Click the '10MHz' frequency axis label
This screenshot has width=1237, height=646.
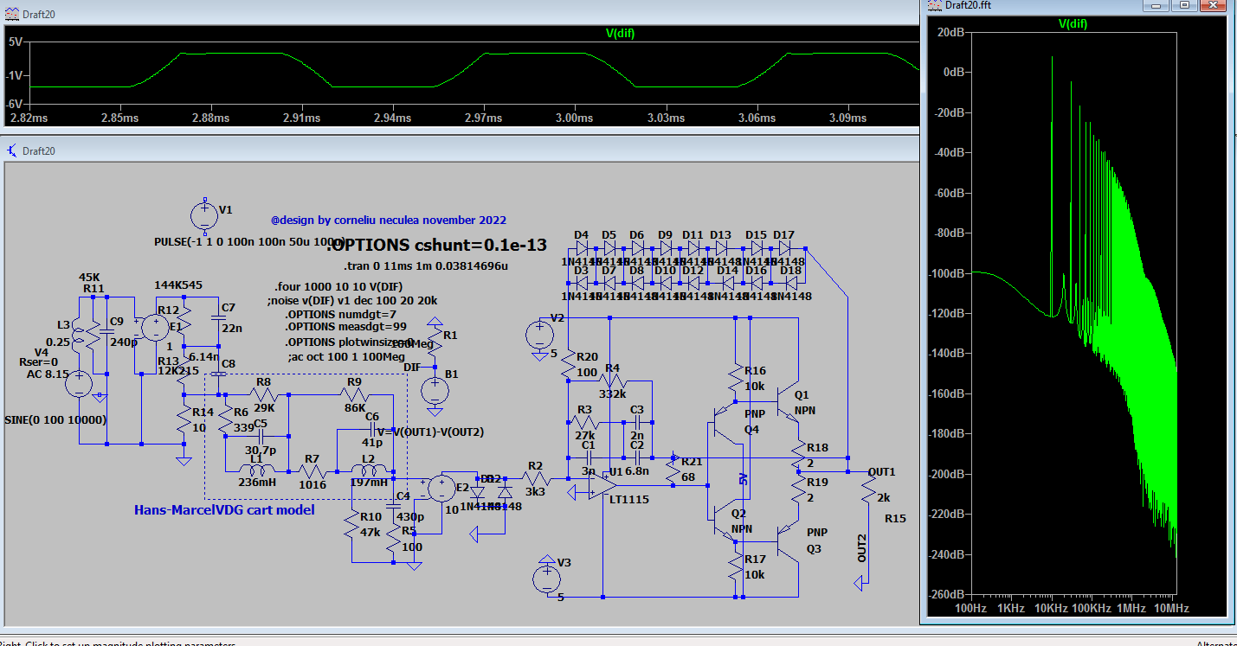(1171, 609)
